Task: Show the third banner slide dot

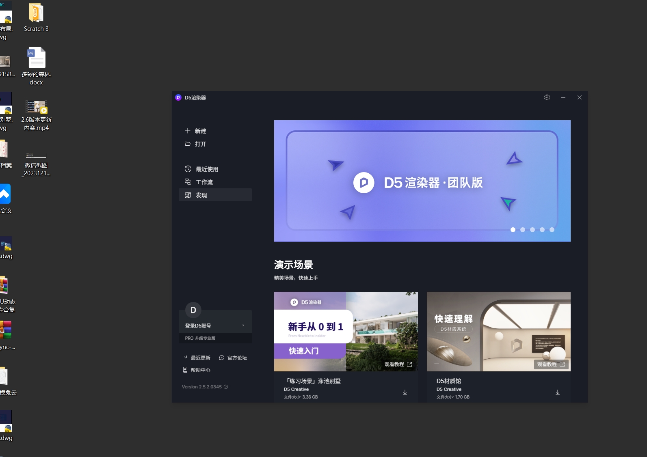Action: pos(532,230)
